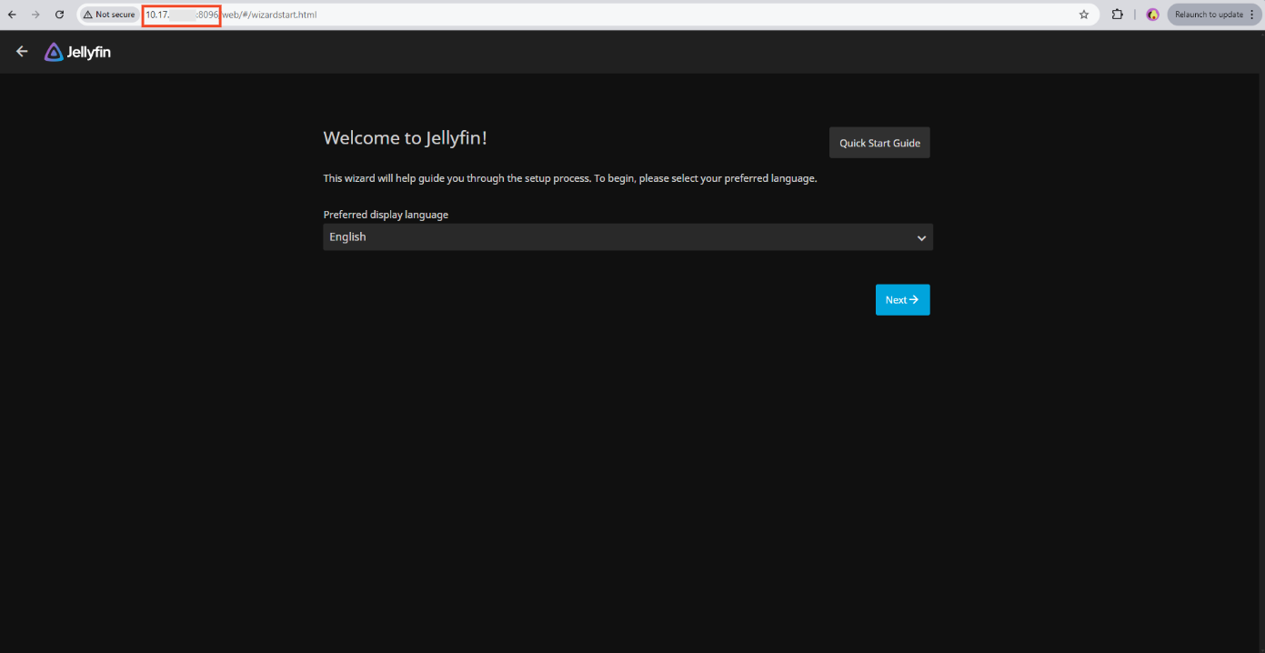Open the browser extensions puzzle icon

[1118, 15]
